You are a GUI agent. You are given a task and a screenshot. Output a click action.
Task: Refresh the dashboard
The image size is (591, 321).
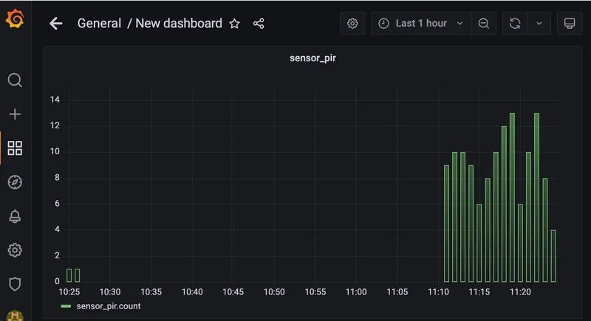515,24
